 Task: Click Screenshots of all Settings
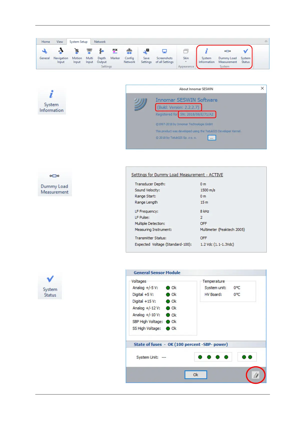(x=165, y=56)
